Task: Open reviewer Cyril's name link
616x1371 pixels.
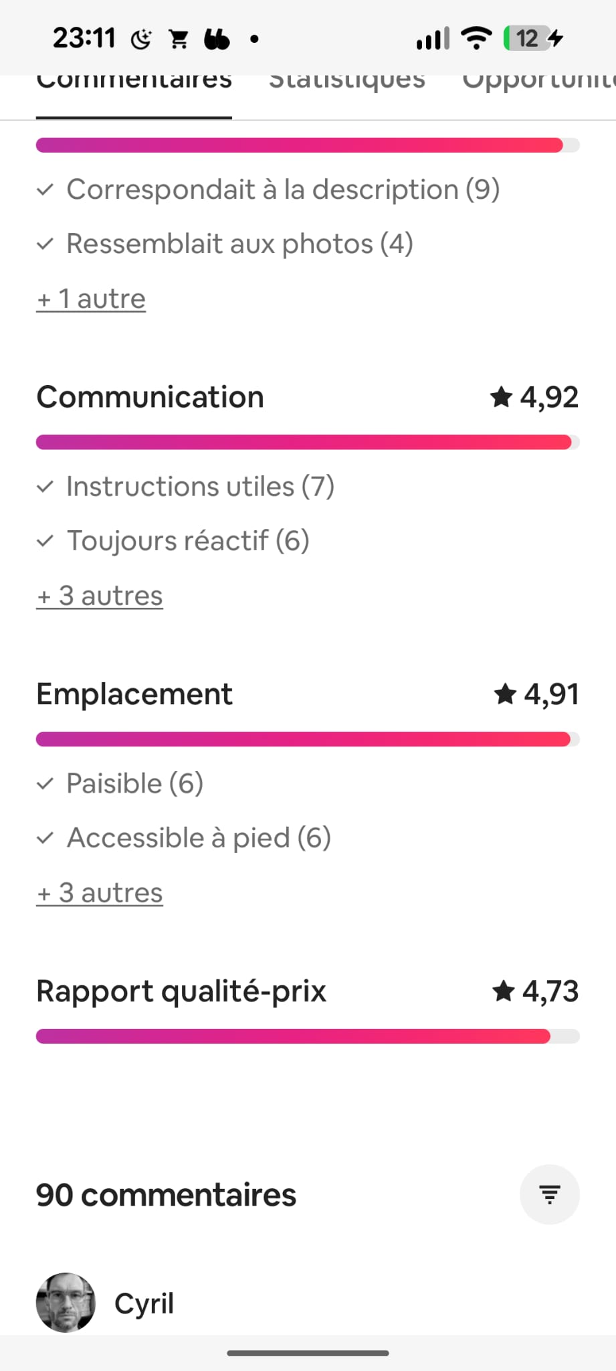Action: click(144, 1303)
